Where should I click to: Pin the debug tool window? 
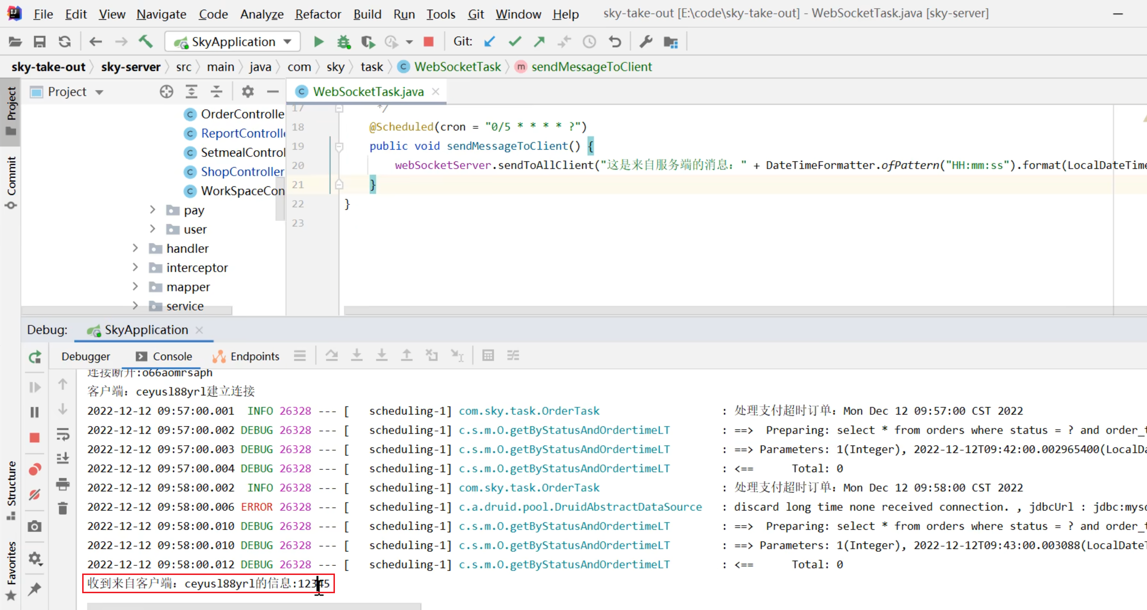point(35,590)
